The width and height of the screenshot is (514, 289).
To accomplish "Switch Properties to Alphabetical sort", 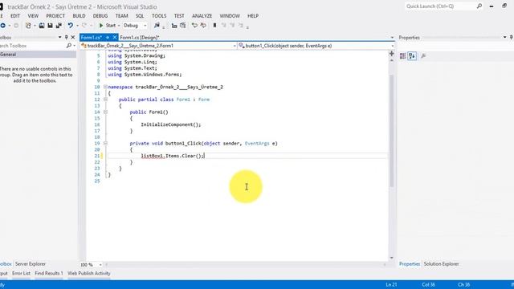I will coord(412,56).
